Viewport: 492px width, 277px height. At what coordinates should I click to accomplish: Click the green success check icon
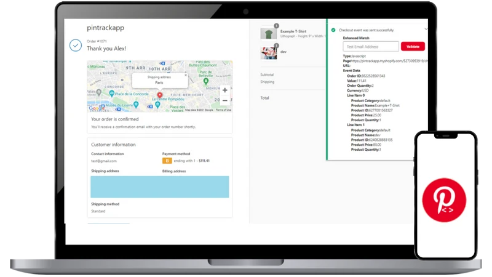pyautogui.click(x=333, y=30)
